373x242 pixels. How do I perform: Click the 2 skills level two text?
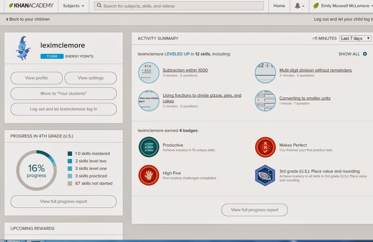(91, 161)
